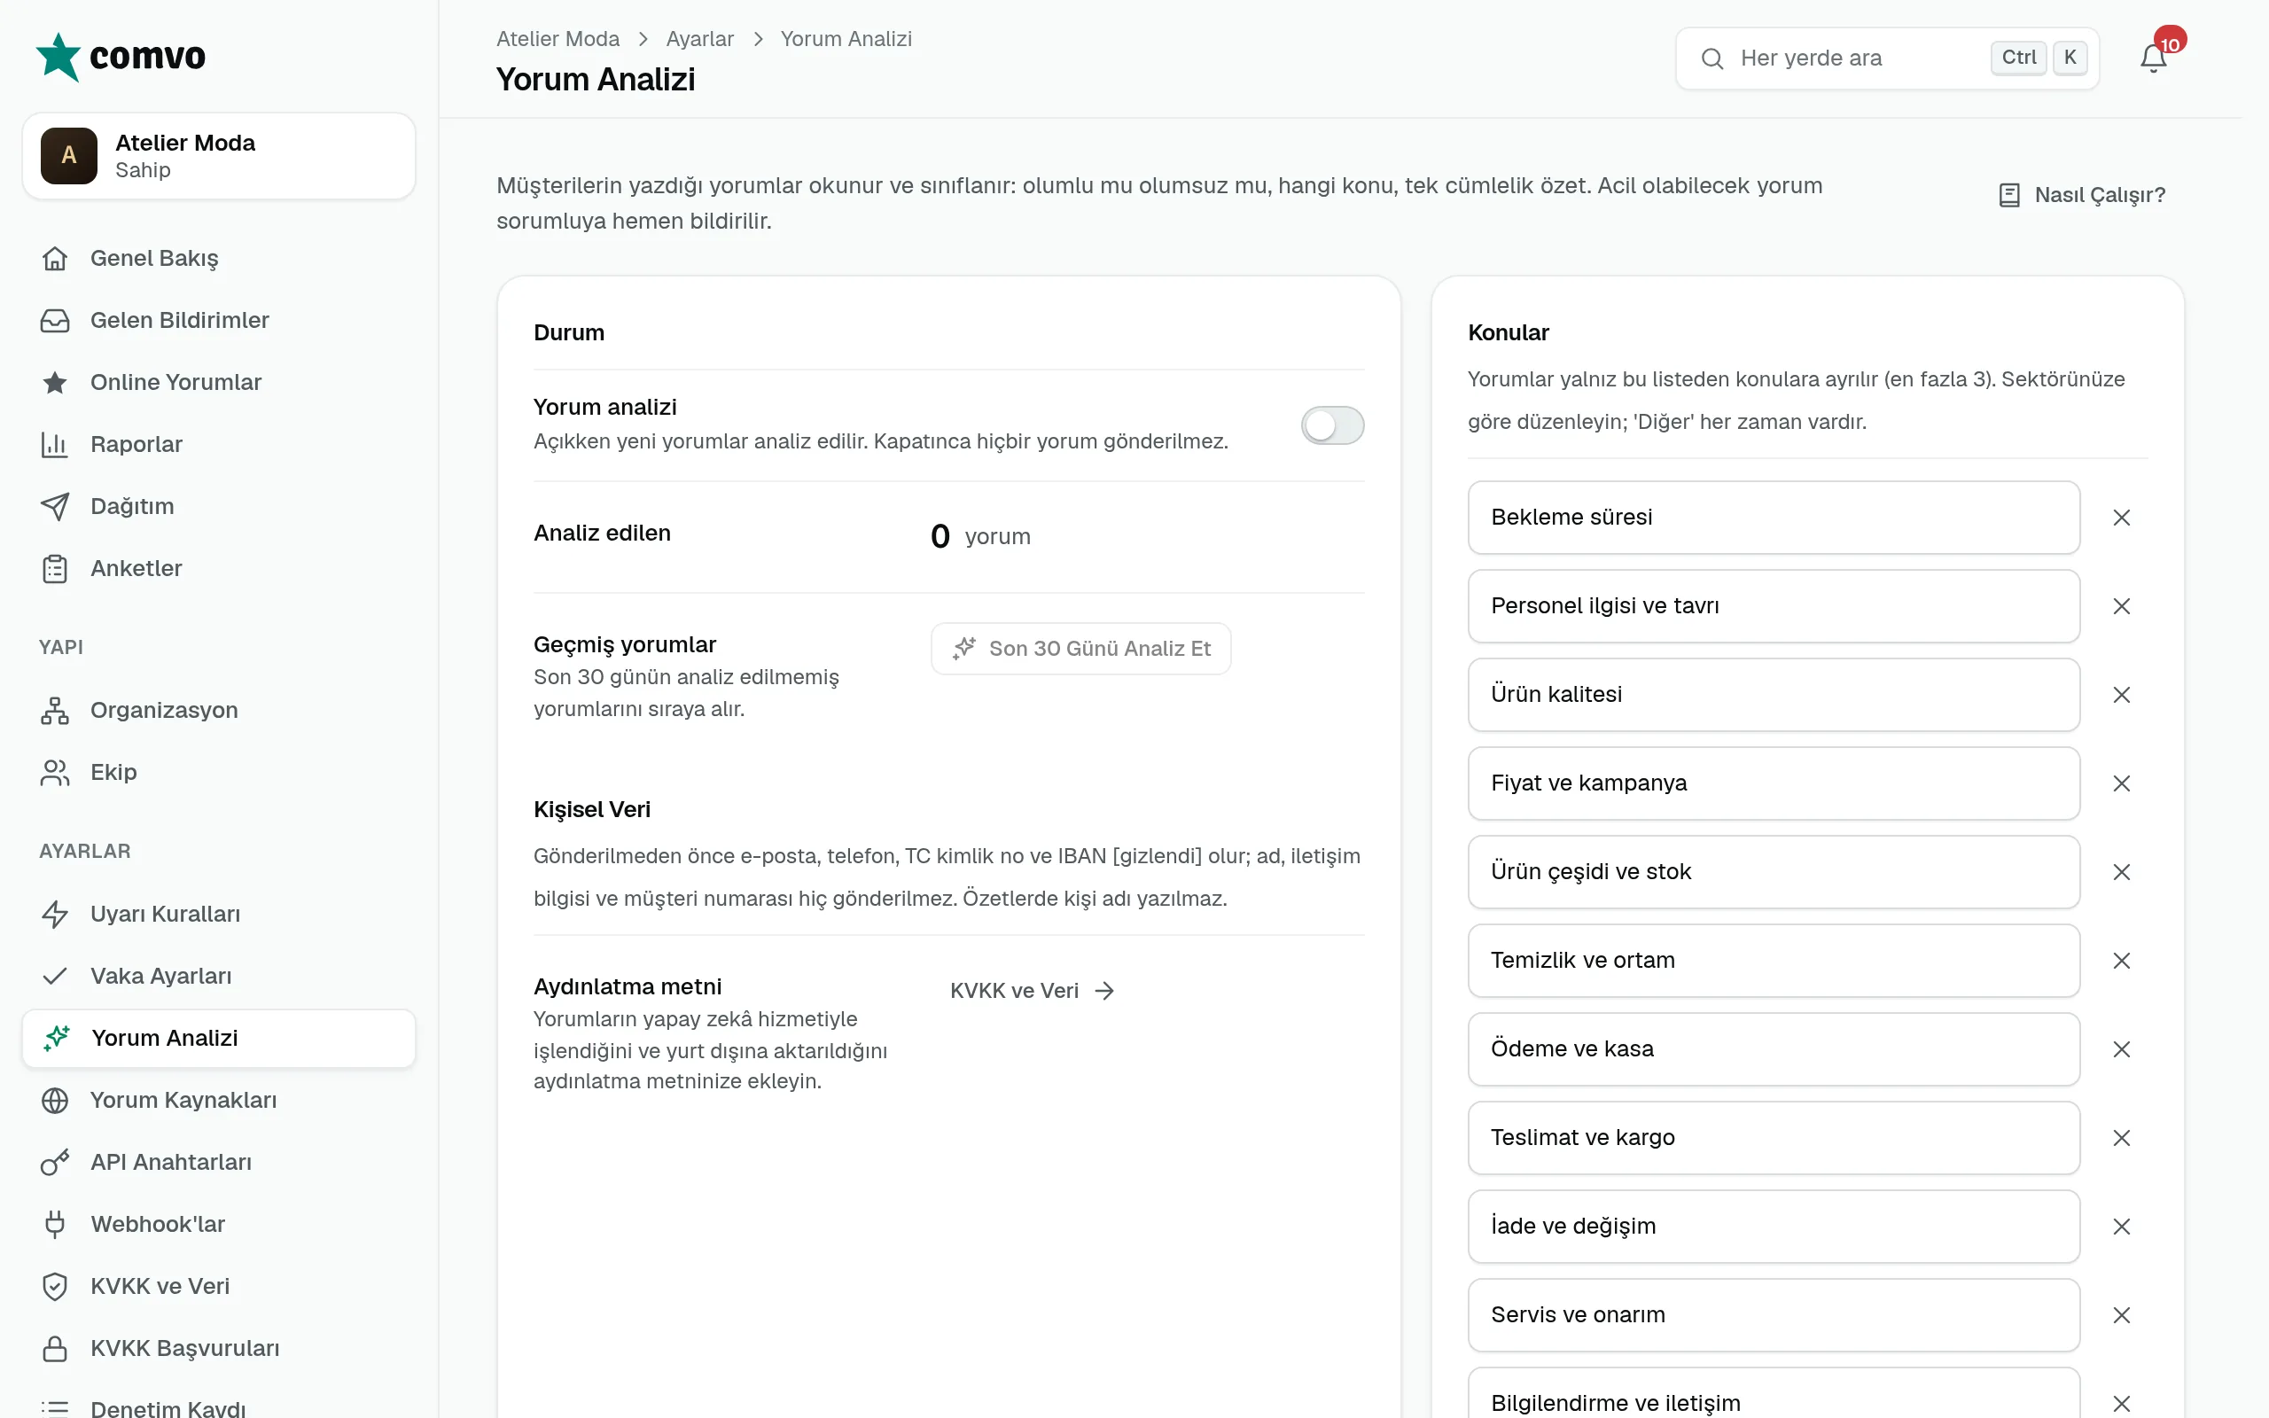The image size is (2269, 1418).
Task: Follow the KVKK ve Veri arrow link
Action: pos(1033,990)
